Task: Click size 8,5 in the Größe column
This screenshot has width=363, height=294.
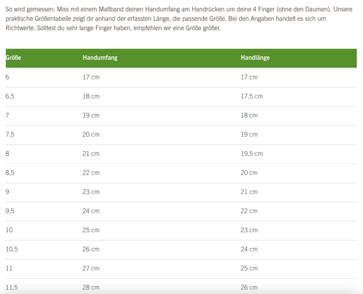Action: pyautogui.click(x=10, y=173)
